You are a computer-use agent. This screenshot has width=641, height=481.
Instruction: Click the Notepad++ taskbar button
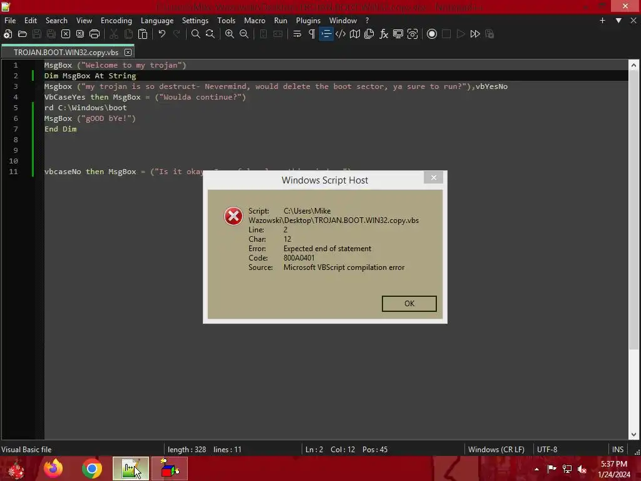[131, 468]
